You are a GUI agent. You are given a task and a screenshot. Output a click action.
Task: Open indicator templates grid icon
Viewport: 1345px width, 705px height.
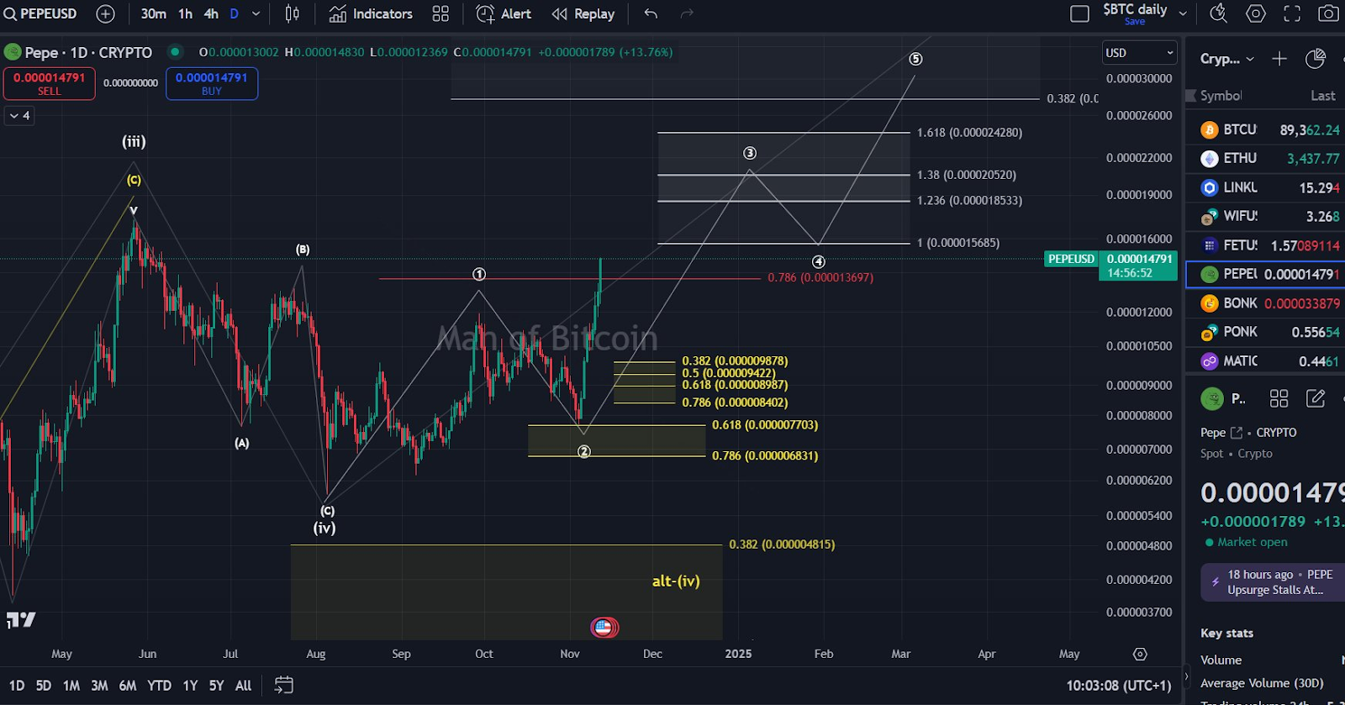click(x=440, y=13)
